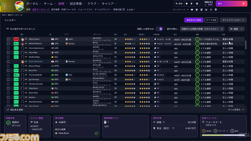The width and height of the screenshot is (251, 141).
Task: Click the recommendation grade icon for Rikiya Uehara
Action: (197, 39)
